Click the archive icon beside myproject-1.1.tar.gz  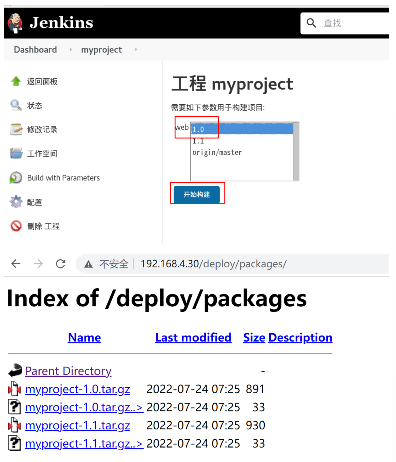coord(15,425)
